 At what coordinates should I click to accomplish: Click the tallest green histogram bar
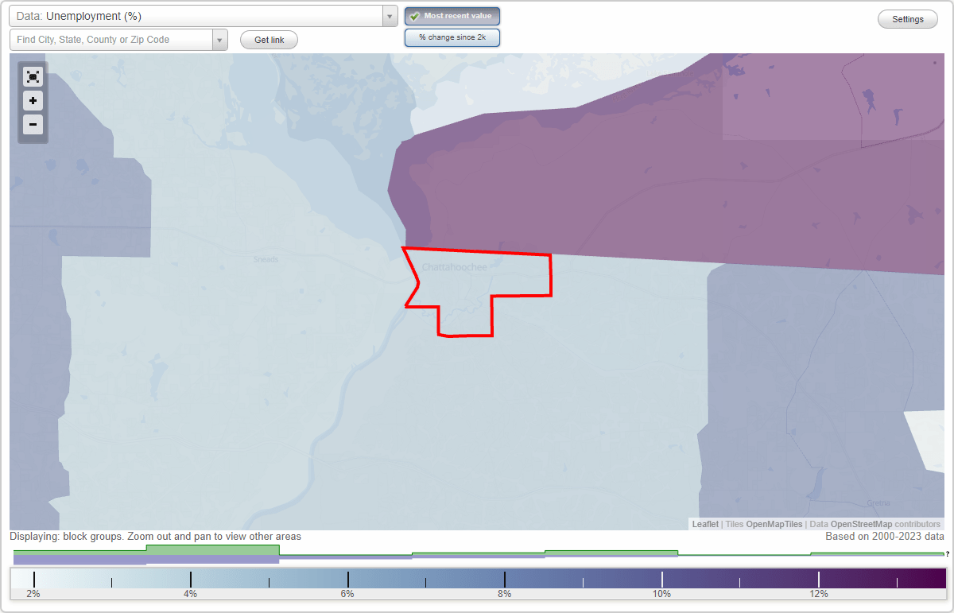[x=212, y=549]
